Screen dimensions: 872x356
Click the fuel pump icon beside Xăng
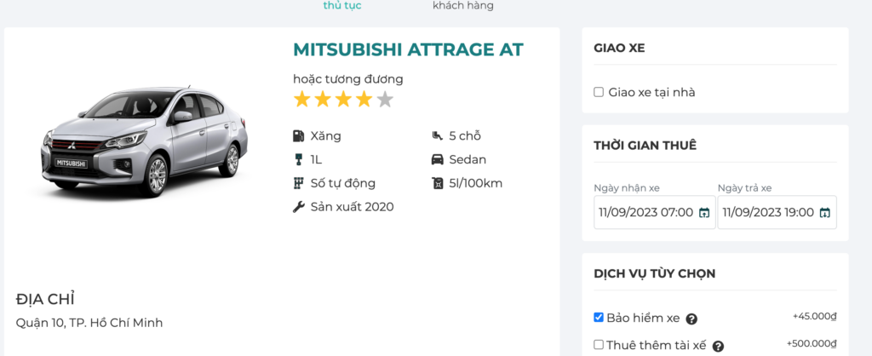point(298,135)
